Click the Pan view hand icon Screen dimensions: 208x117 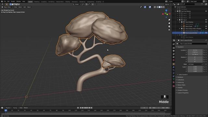tap(169, 23)
